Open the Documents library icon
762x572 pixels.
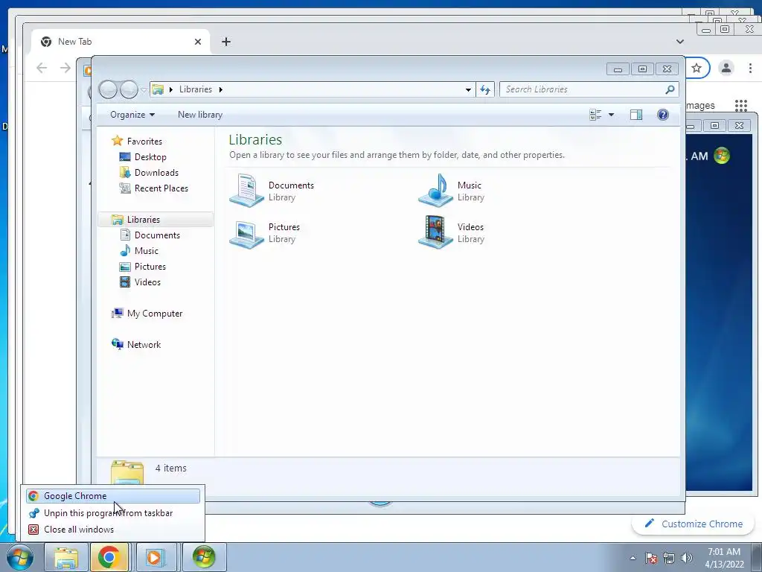tap(246, 190)
